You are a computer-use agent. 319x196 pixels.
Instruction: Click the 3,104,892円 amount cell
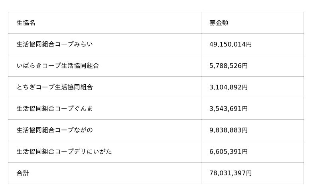pyautogui.click(x=228, y=87)
